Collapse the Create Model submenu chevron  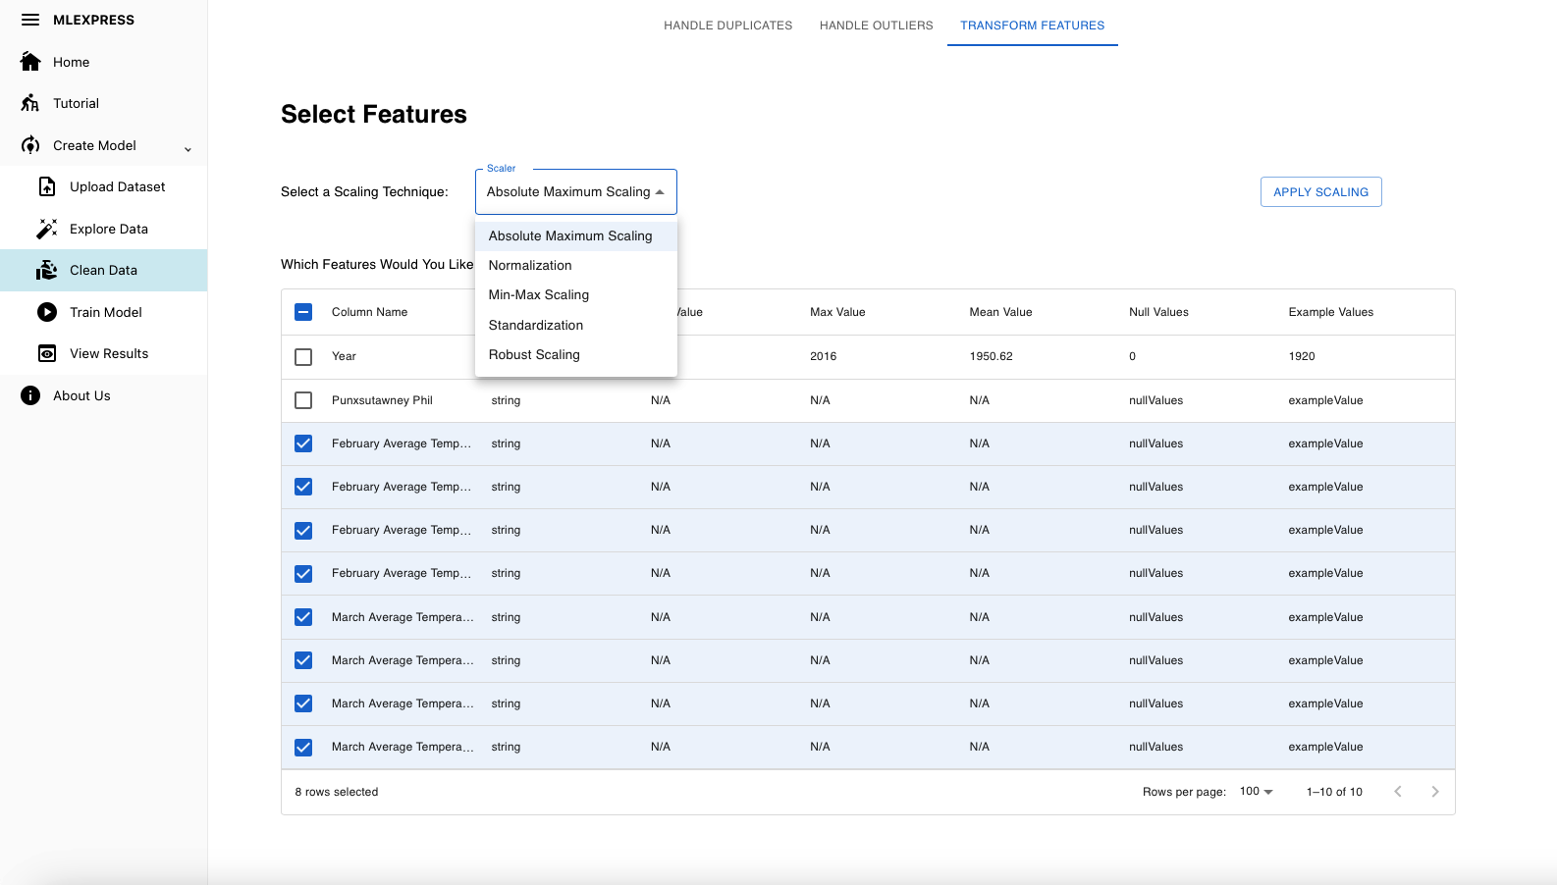pyautogui.click(x=188, y=149)
